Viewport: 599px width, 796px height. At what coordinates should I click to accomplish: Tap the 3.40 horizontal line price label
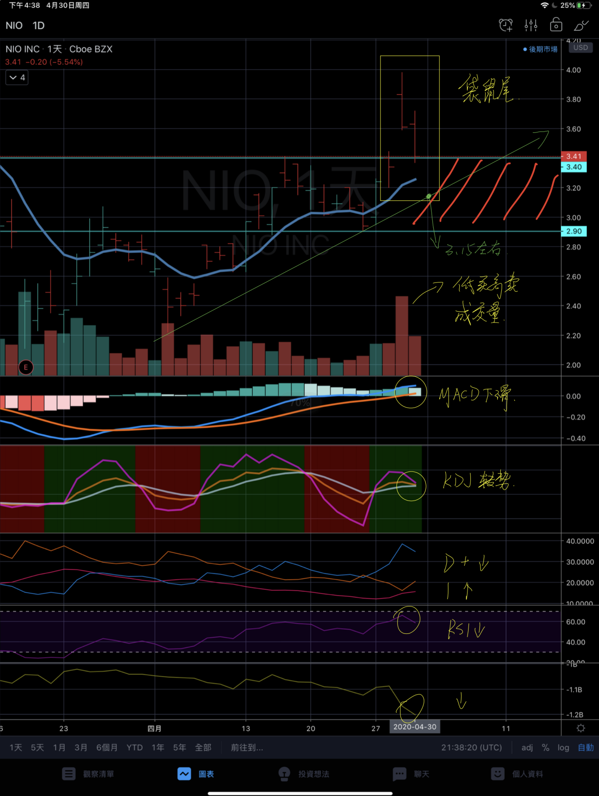pos(574,167)
